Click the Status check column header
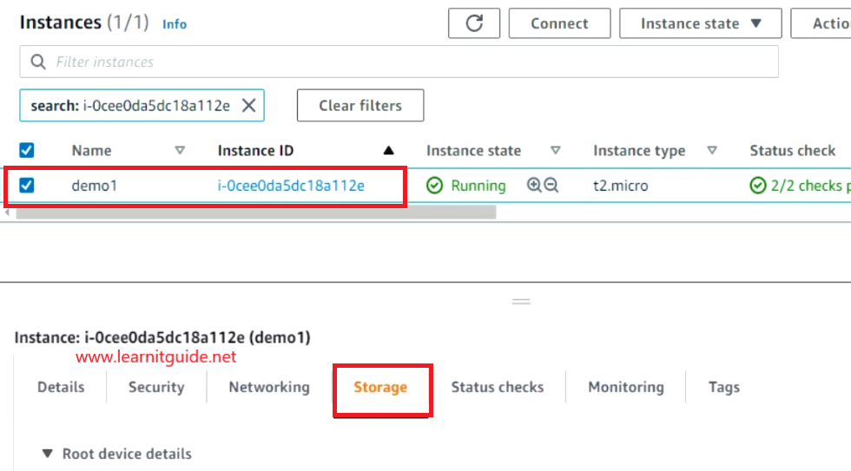 pos(792,150)
